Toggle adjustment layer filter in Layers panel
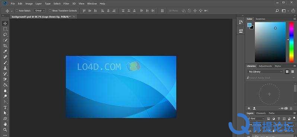This screenshot has width=297, height=137. pos(274,119)
